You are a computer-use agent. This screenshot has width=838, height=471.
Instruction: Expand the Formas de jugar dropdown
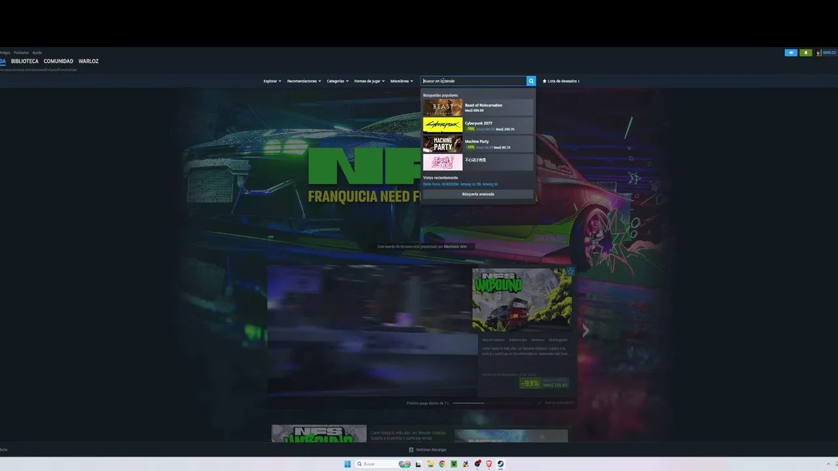coord(369,81)
